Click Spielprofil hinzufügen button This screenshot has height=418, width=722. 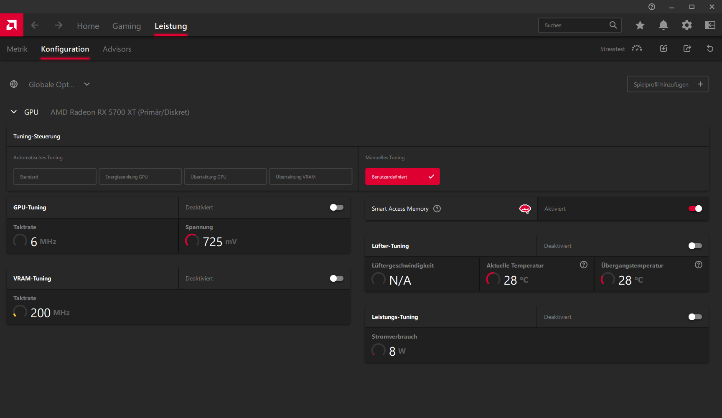[x=668, y=84]
